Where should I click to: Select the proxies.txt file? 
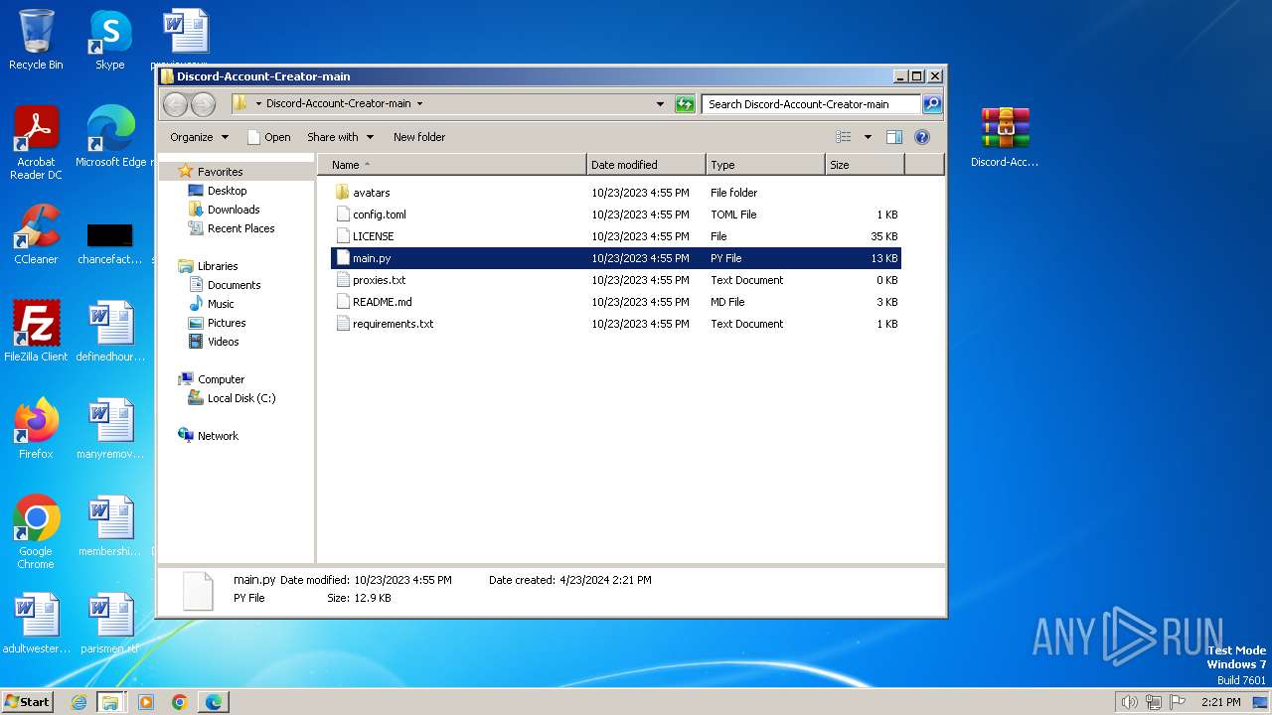click(x=616, y=280)
